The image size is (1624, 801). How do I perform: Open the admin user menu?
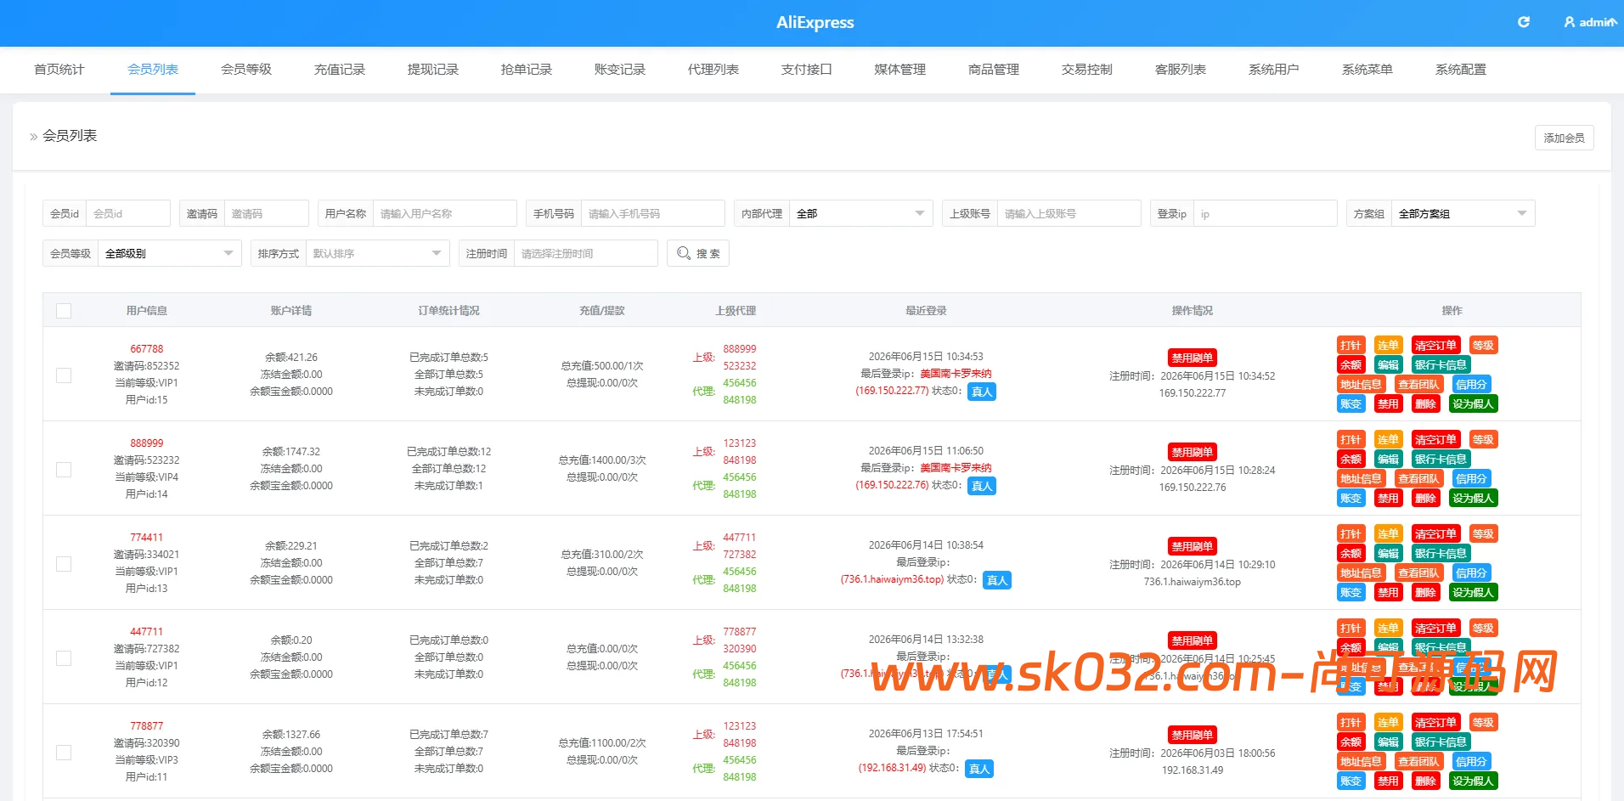click(x=1590, y=22)
